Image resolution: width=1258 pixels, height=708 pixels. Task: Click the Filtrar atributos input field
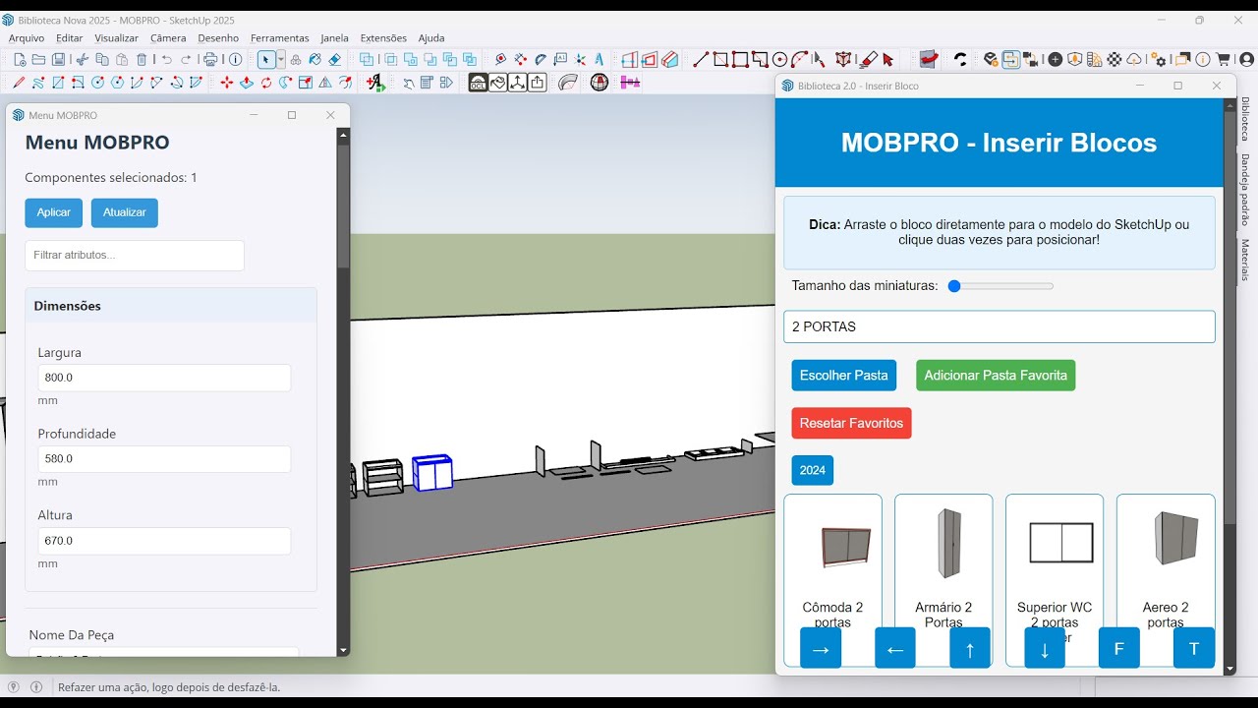click(x=135, y=255)
